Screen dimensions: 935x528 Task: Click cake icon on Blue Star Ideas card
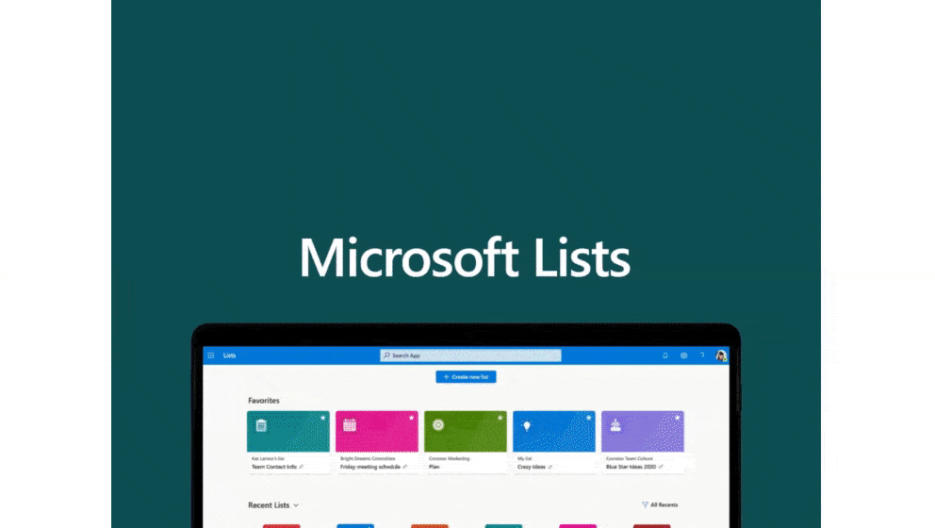coord(615,425)
